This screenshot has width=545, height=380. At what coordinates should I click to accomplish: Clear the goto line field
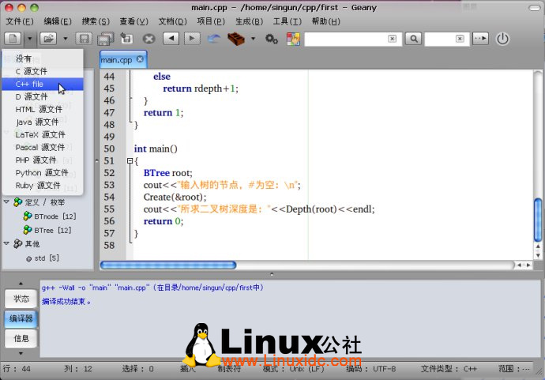click(x=460, y=39)
